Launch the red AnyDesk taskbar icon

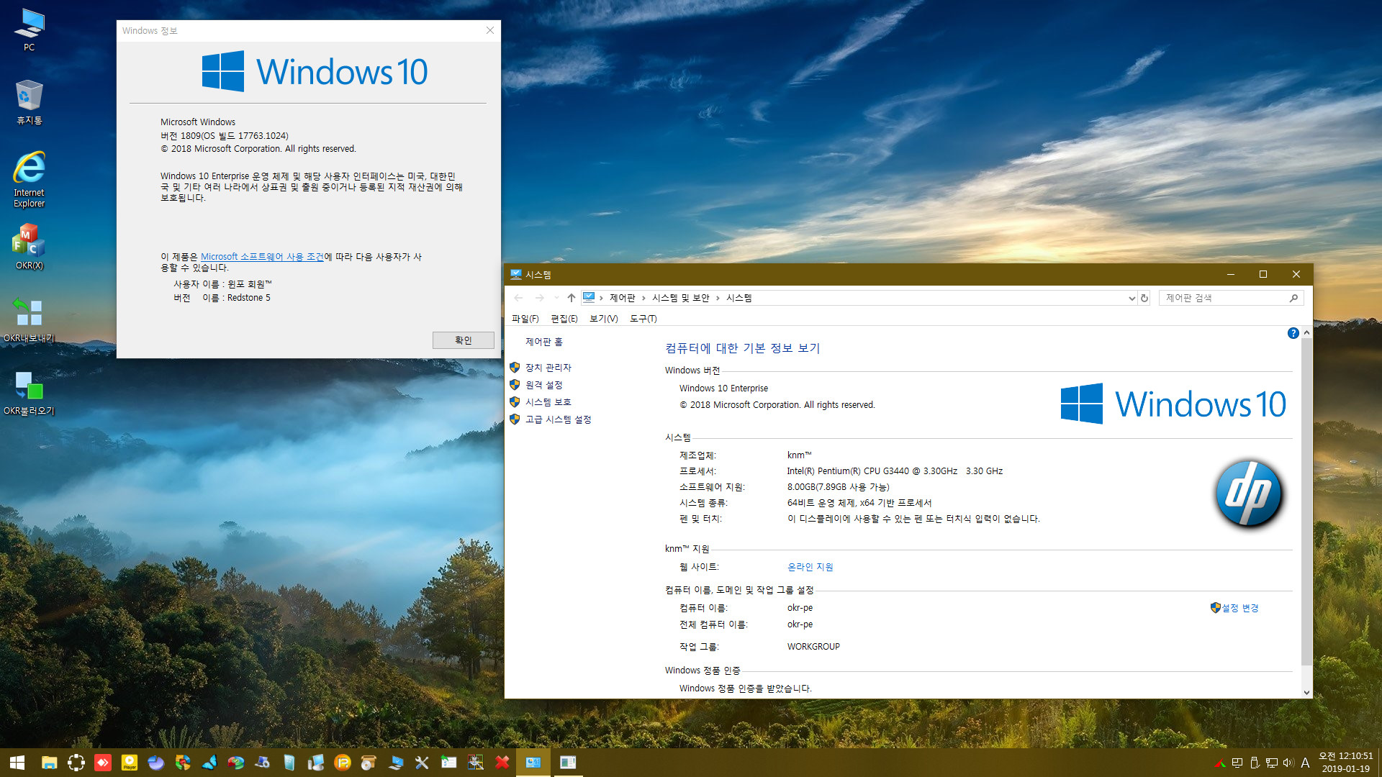[103, 763]
